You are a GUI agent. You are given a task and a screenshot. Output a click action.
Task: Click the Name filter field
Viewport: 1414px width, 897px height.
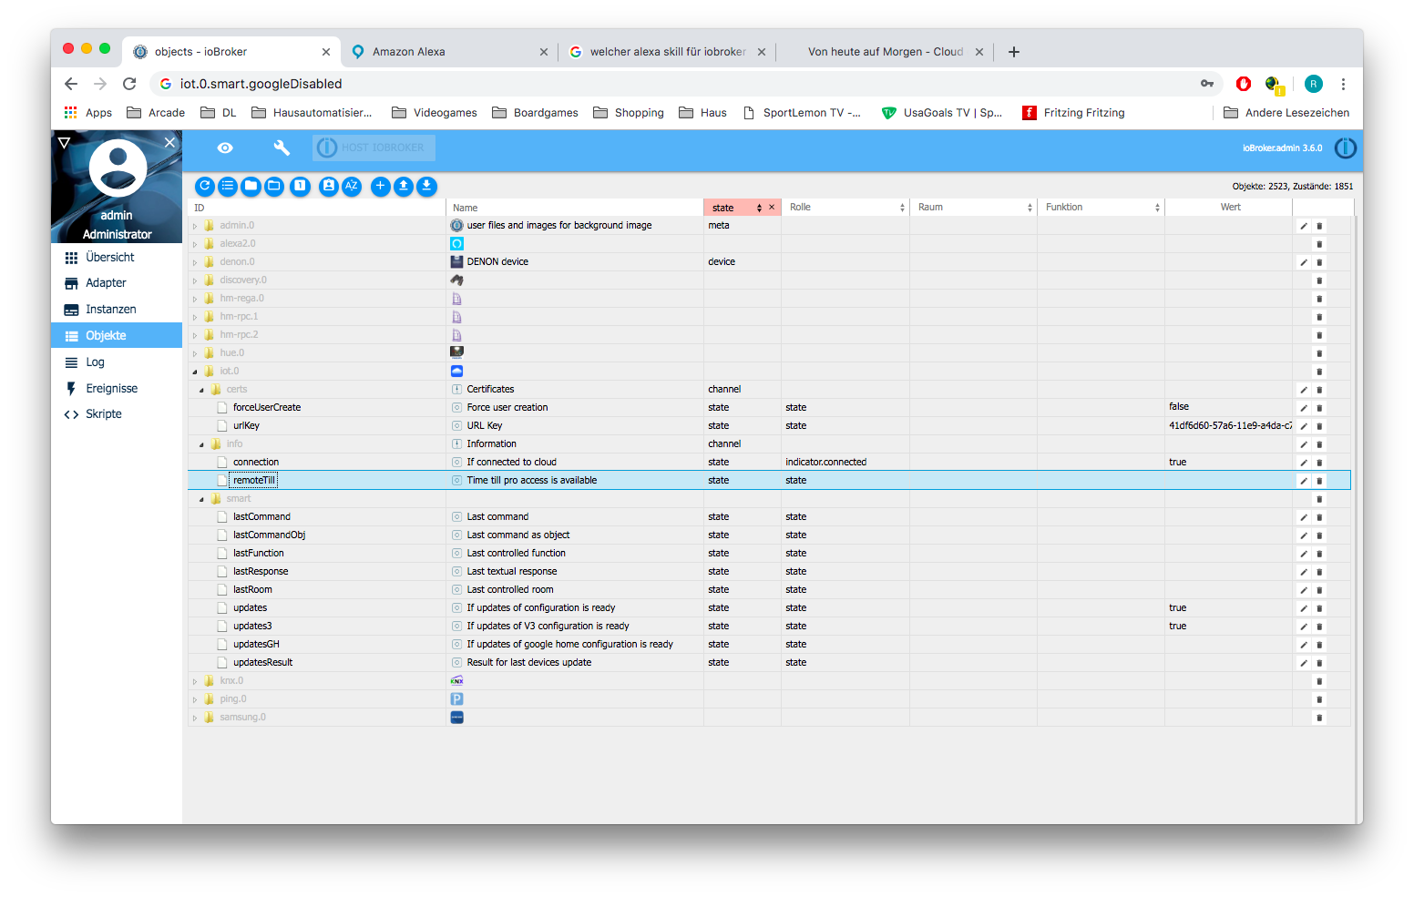[575, 208]
